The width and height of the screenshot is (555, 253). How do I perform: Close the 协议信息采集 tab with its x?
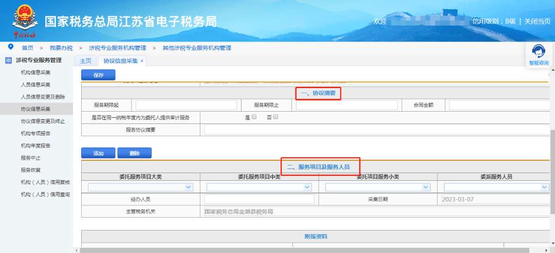142,61
